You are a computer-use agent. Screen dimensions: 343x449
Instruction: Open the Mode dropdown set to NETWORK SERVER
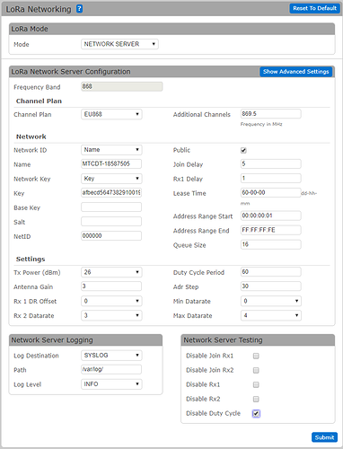coord(119,44)
